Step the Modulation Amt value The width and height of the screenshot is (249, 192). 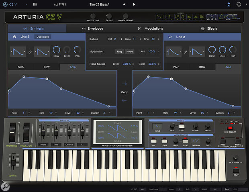click(x=159, y=51)
